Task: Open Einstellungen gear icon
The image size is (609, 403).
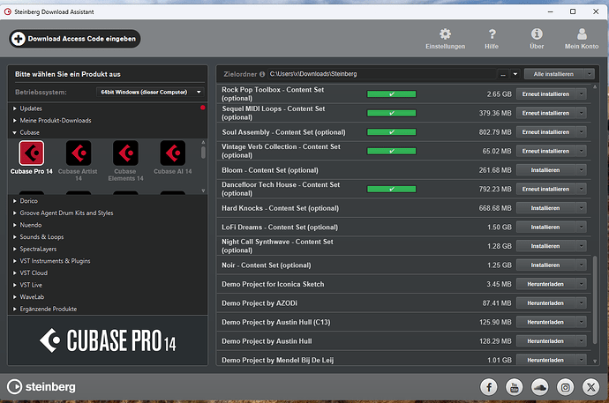Action: [445, 34]
